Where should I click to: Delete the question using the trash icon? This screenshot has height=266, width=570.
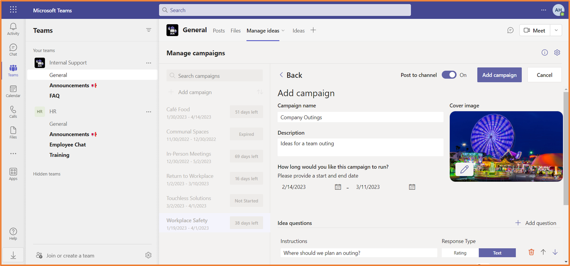click(531, 252)
